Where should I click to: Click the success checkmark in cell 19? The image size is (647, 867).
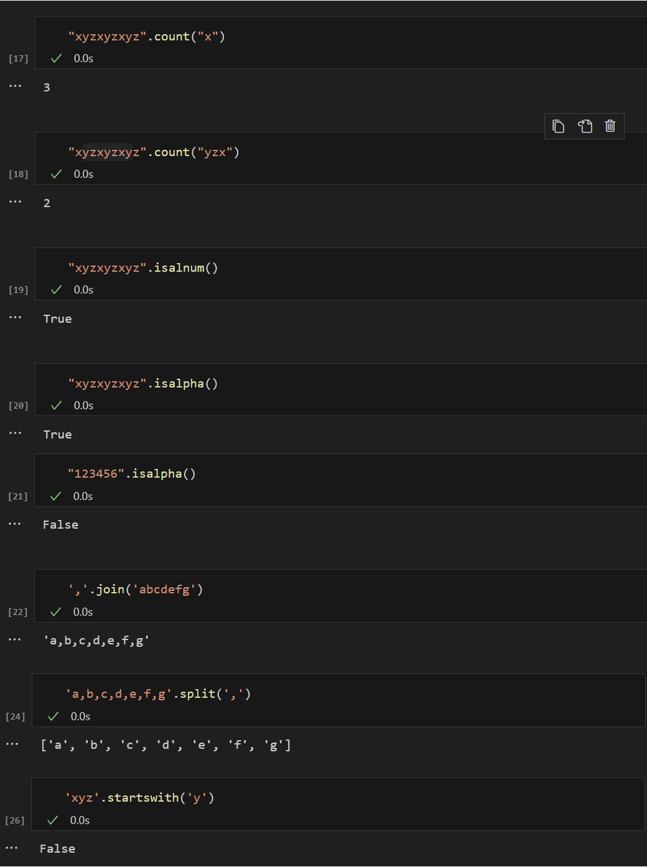[x=57, y=290]
